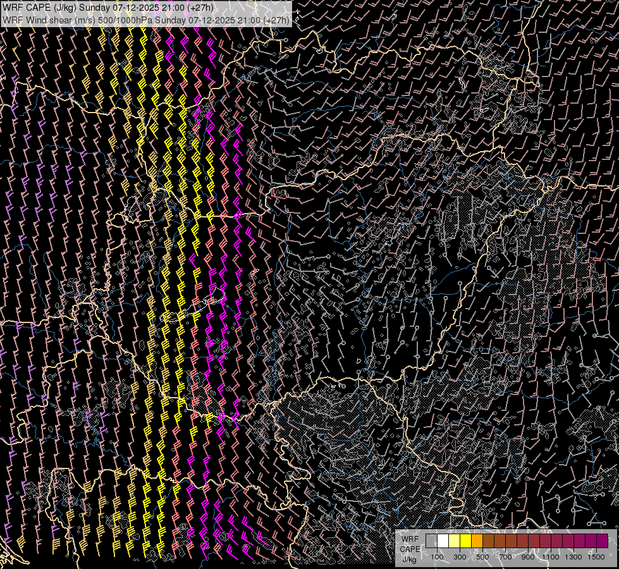This screenshot has height=569, width=619.
Task: Click the 700 label on legend scale
Action: pos(505,557)
